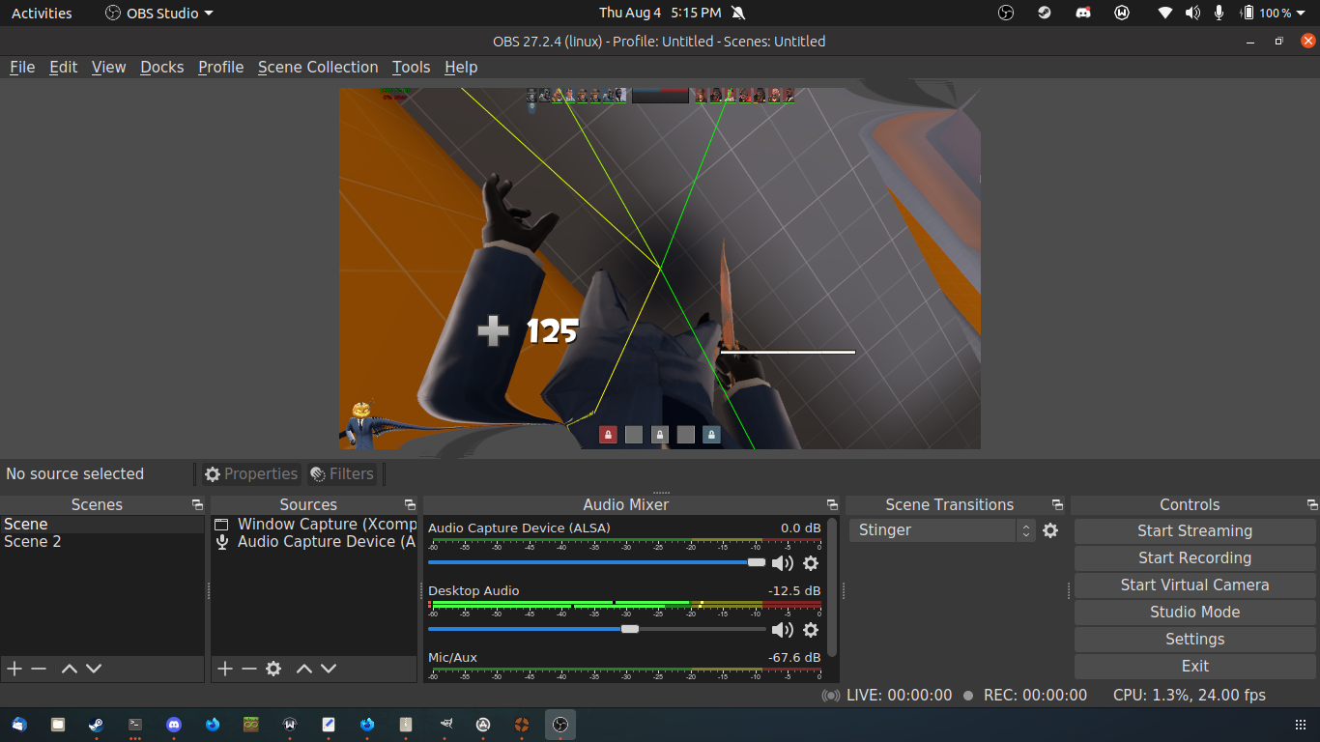Open Activities overview

pos(42,13)
